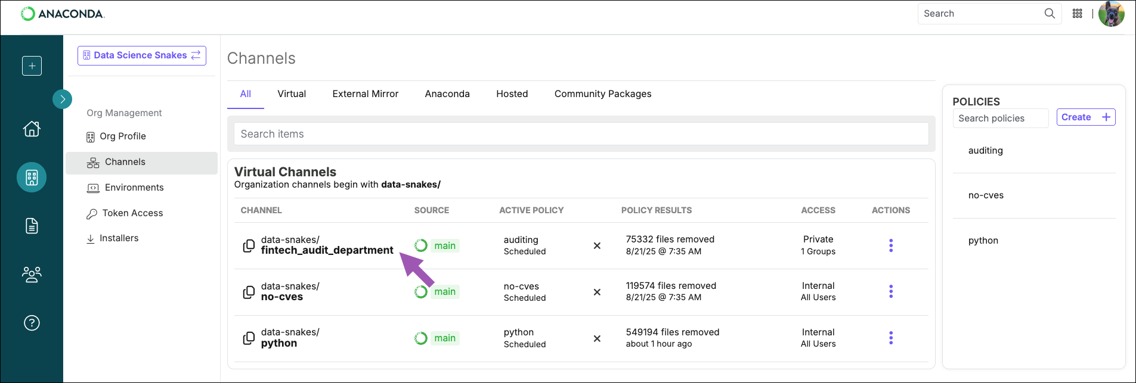Viewport: 1136px width, 383px height.
Task: Open the documents page icon
Action: coord(32,226)
